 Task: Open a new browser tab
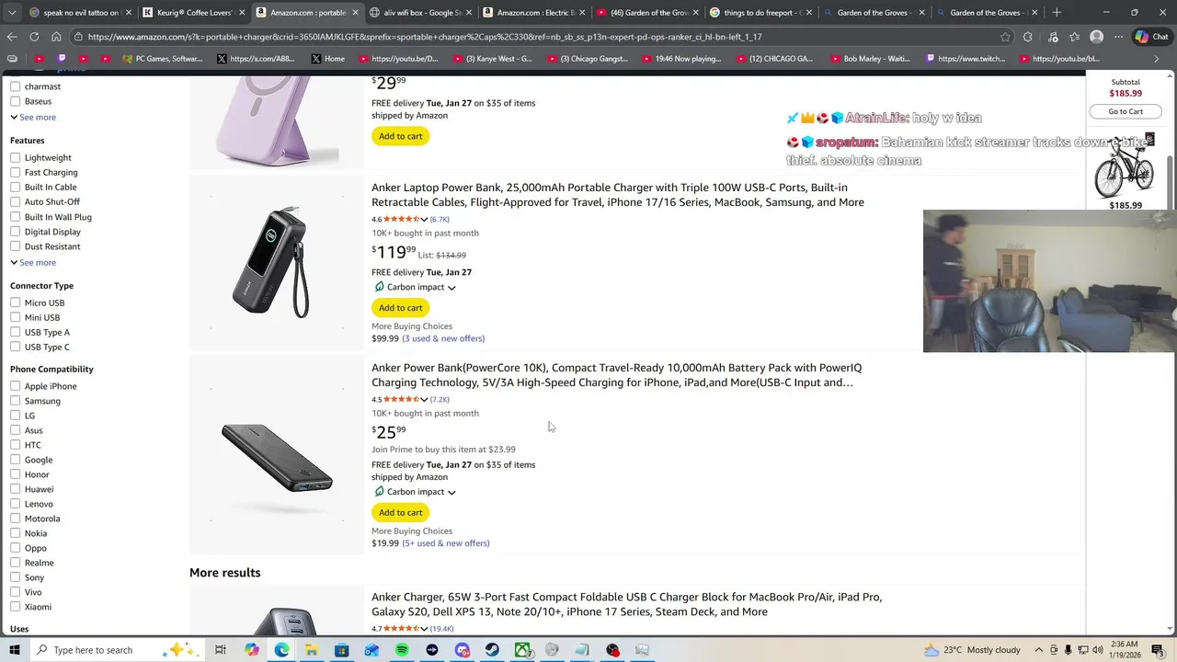tap(1057, 13)
